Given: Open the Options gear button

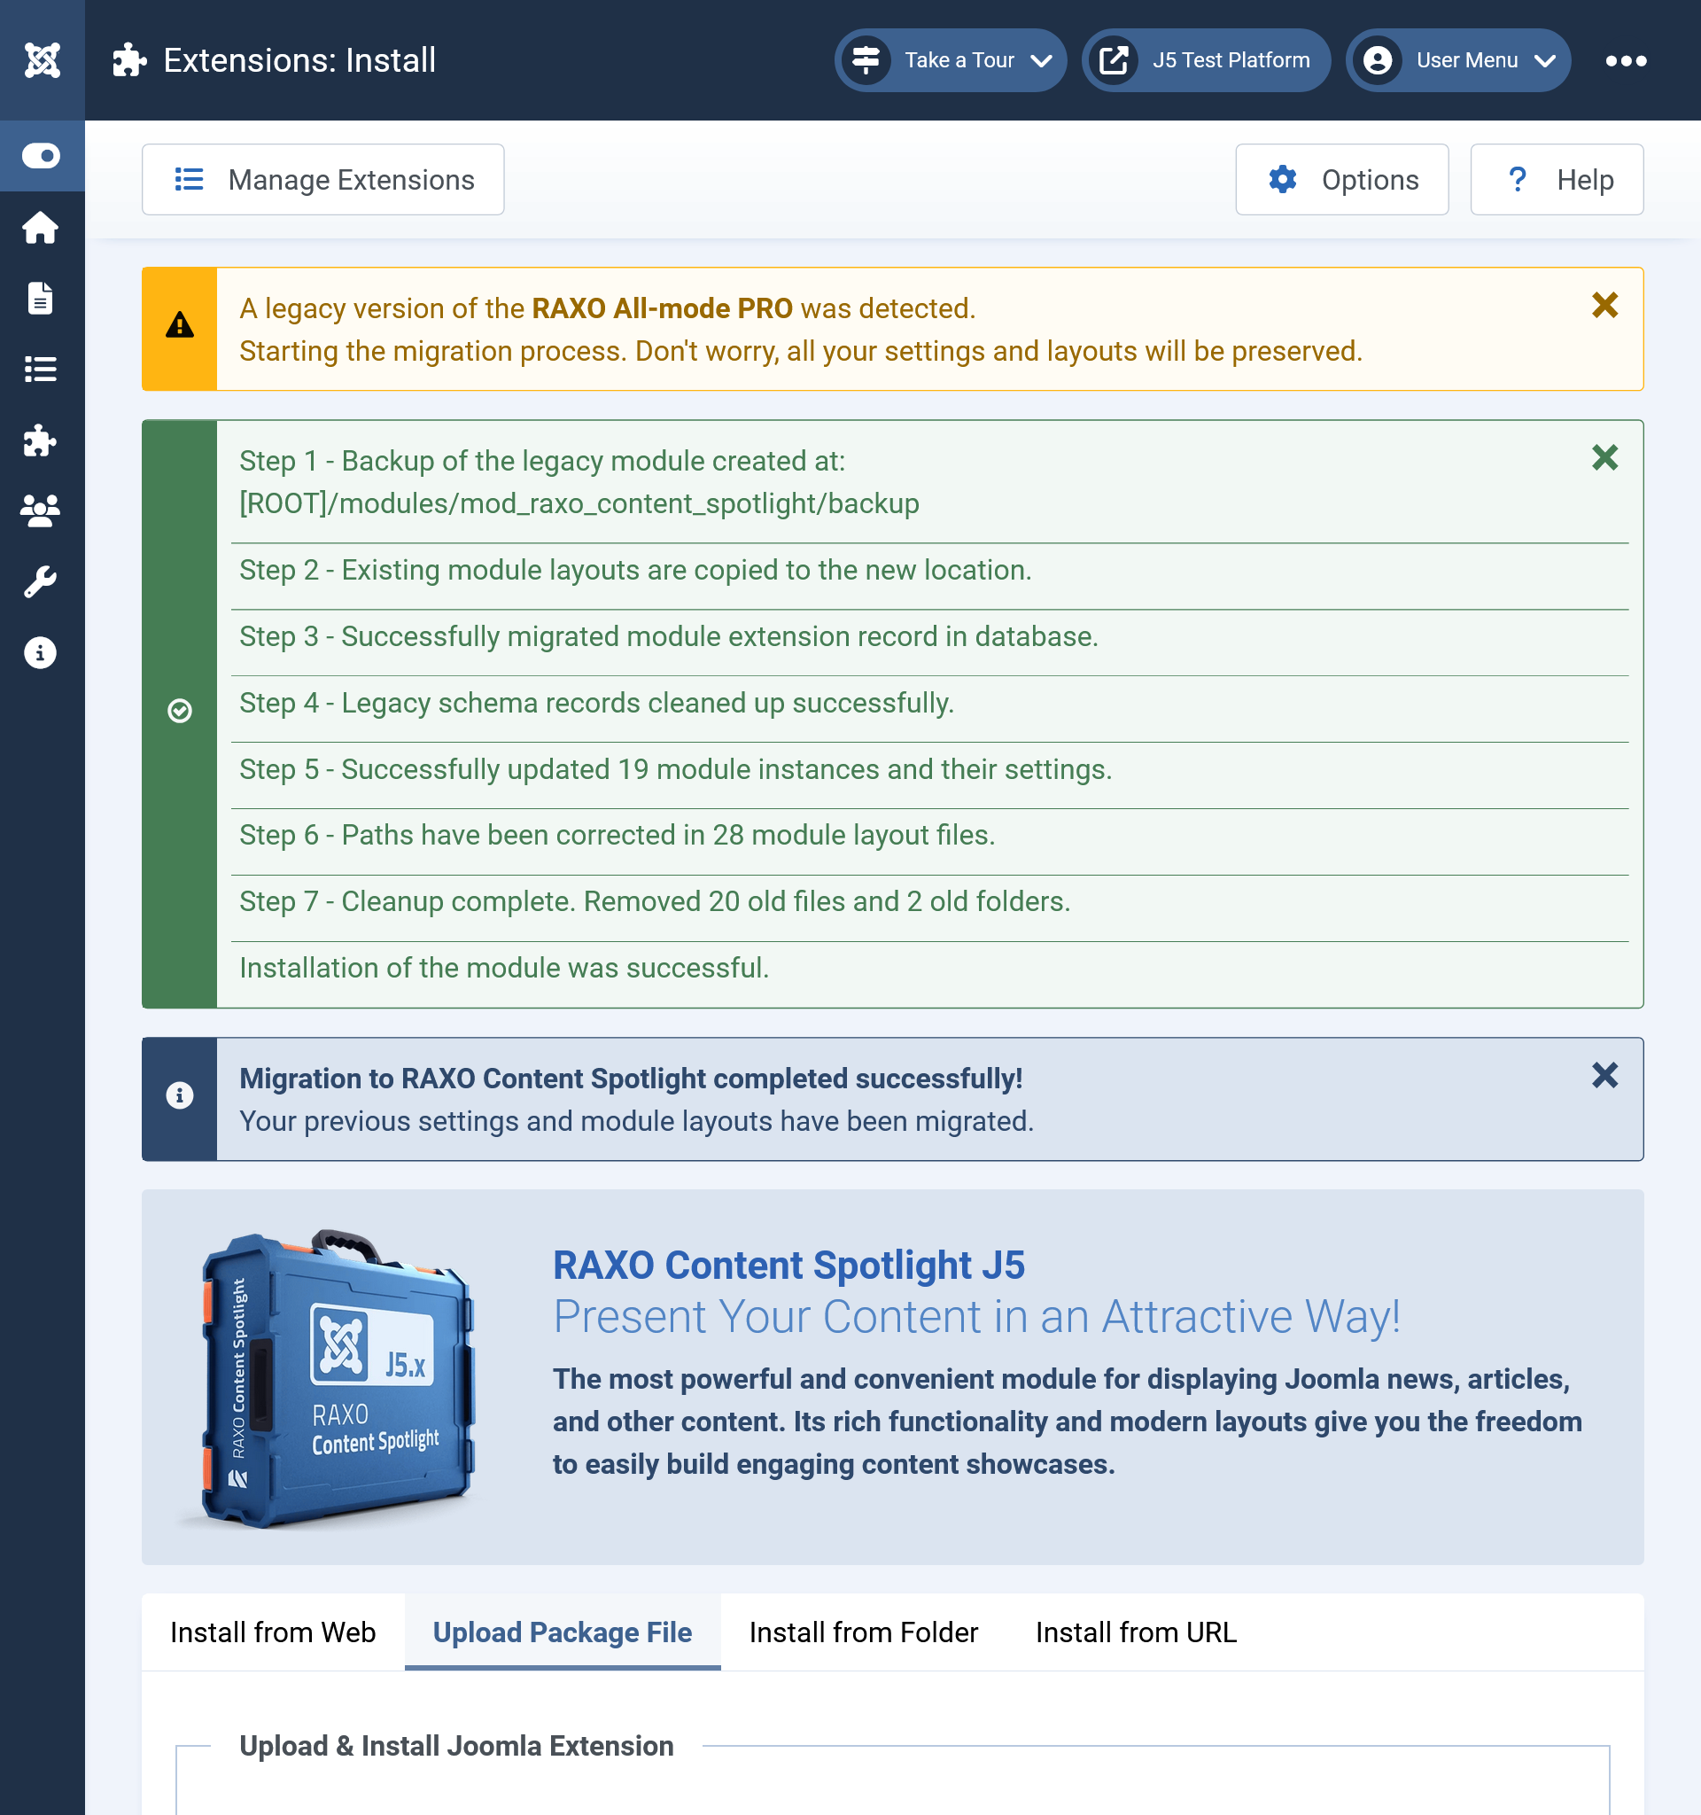Looking at the screenshot, I should pos(1341,180).
